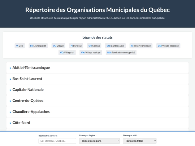Screen dimensions: 195x146
Task: Click the V: Ville legend badge
Action: [x=19, y=46]
